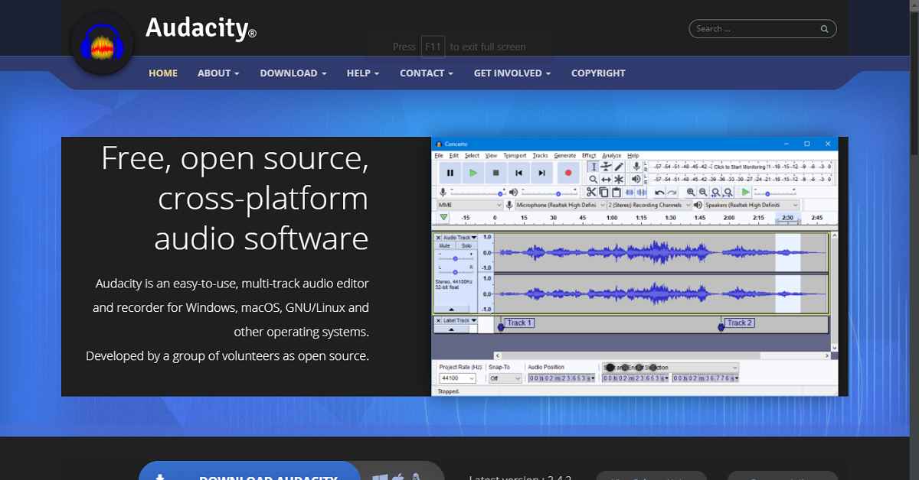Adjust the Audio Track gain slider
The width and height of the screenshot is (919, 480).
[x=455, y=258]
